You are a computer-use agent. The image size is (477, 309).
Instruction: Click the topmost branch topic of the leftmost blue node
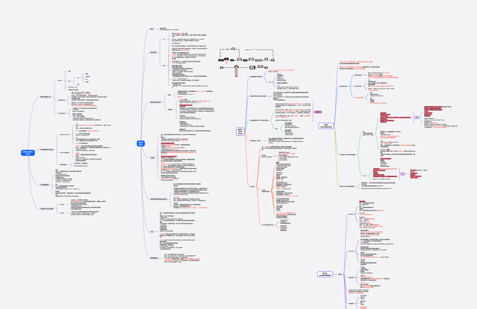pyautogui.click(x=45, y=97)
